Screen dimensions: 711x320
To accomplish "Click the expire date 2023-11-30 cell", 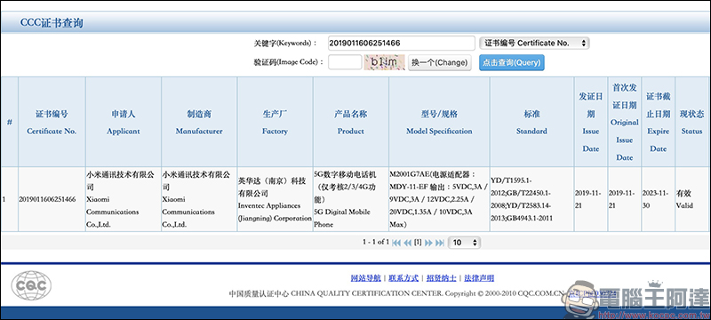I will click(658, 199).
